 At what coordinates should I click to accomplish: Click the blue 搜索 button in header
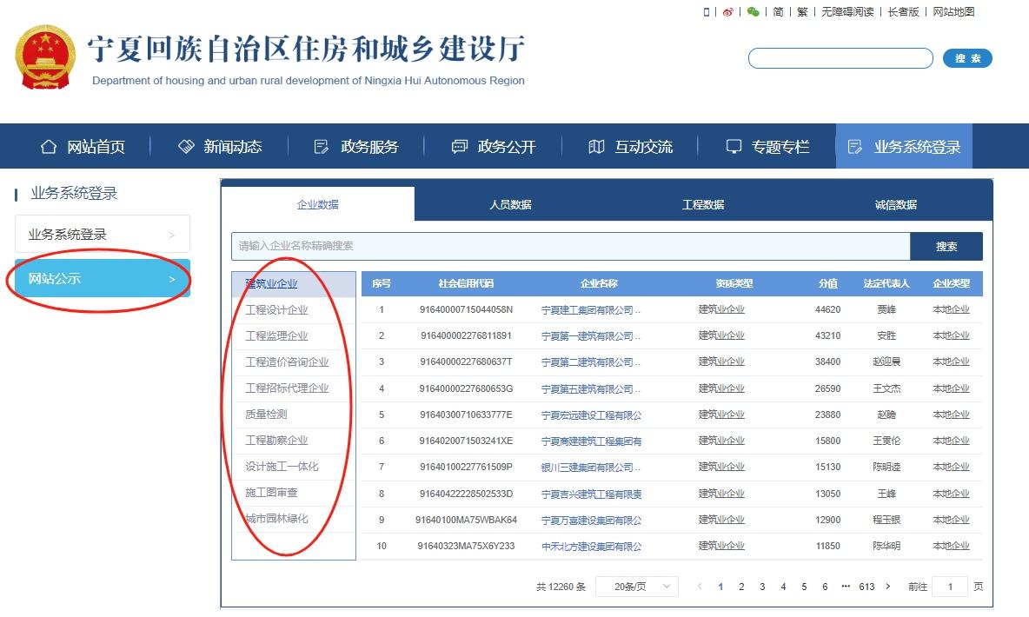(x=967, y=58)
